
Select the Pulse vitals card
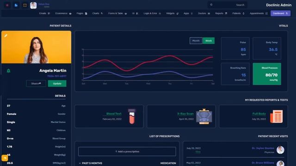tap(235, 48)
